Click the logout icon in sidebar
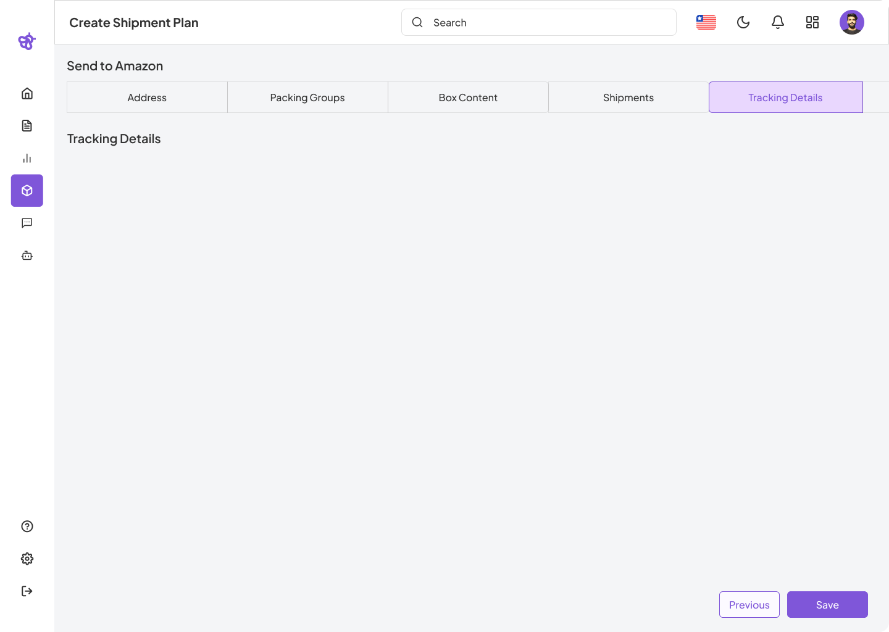 pos(27,591)
